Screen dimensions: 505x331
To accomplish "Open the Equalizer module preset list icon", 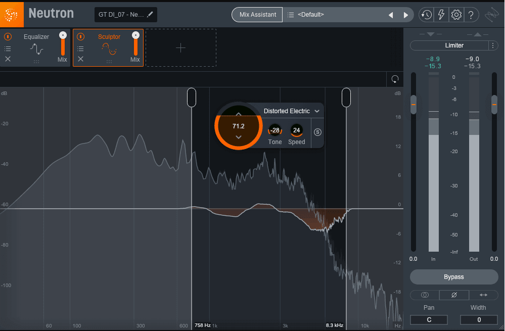I will tap(8, 49).
